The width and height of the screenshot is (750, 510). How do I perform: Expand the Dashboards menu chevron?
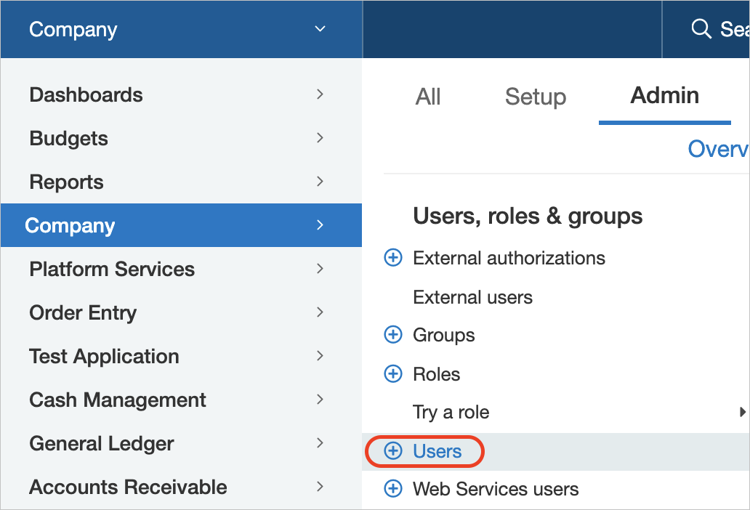coord(320,94)
